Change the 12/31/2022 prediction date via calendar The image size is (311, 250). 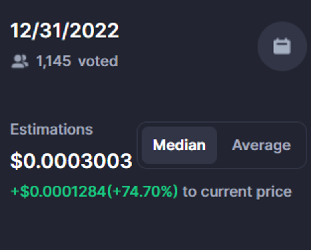click(282, 47)
